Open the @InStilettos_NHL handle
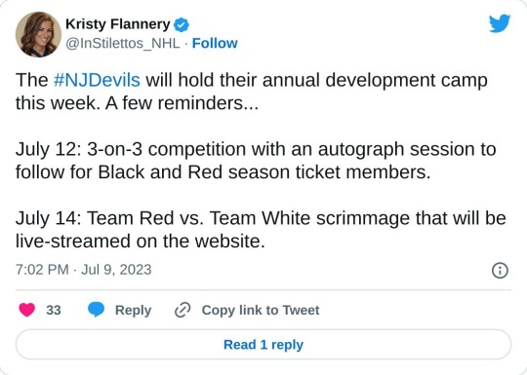This screenshot has width=527, height=375. [x=123, y=44]
